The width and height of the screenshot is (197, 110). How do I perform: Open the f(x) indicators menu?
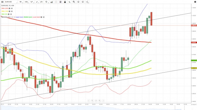(x=41, y=2)
